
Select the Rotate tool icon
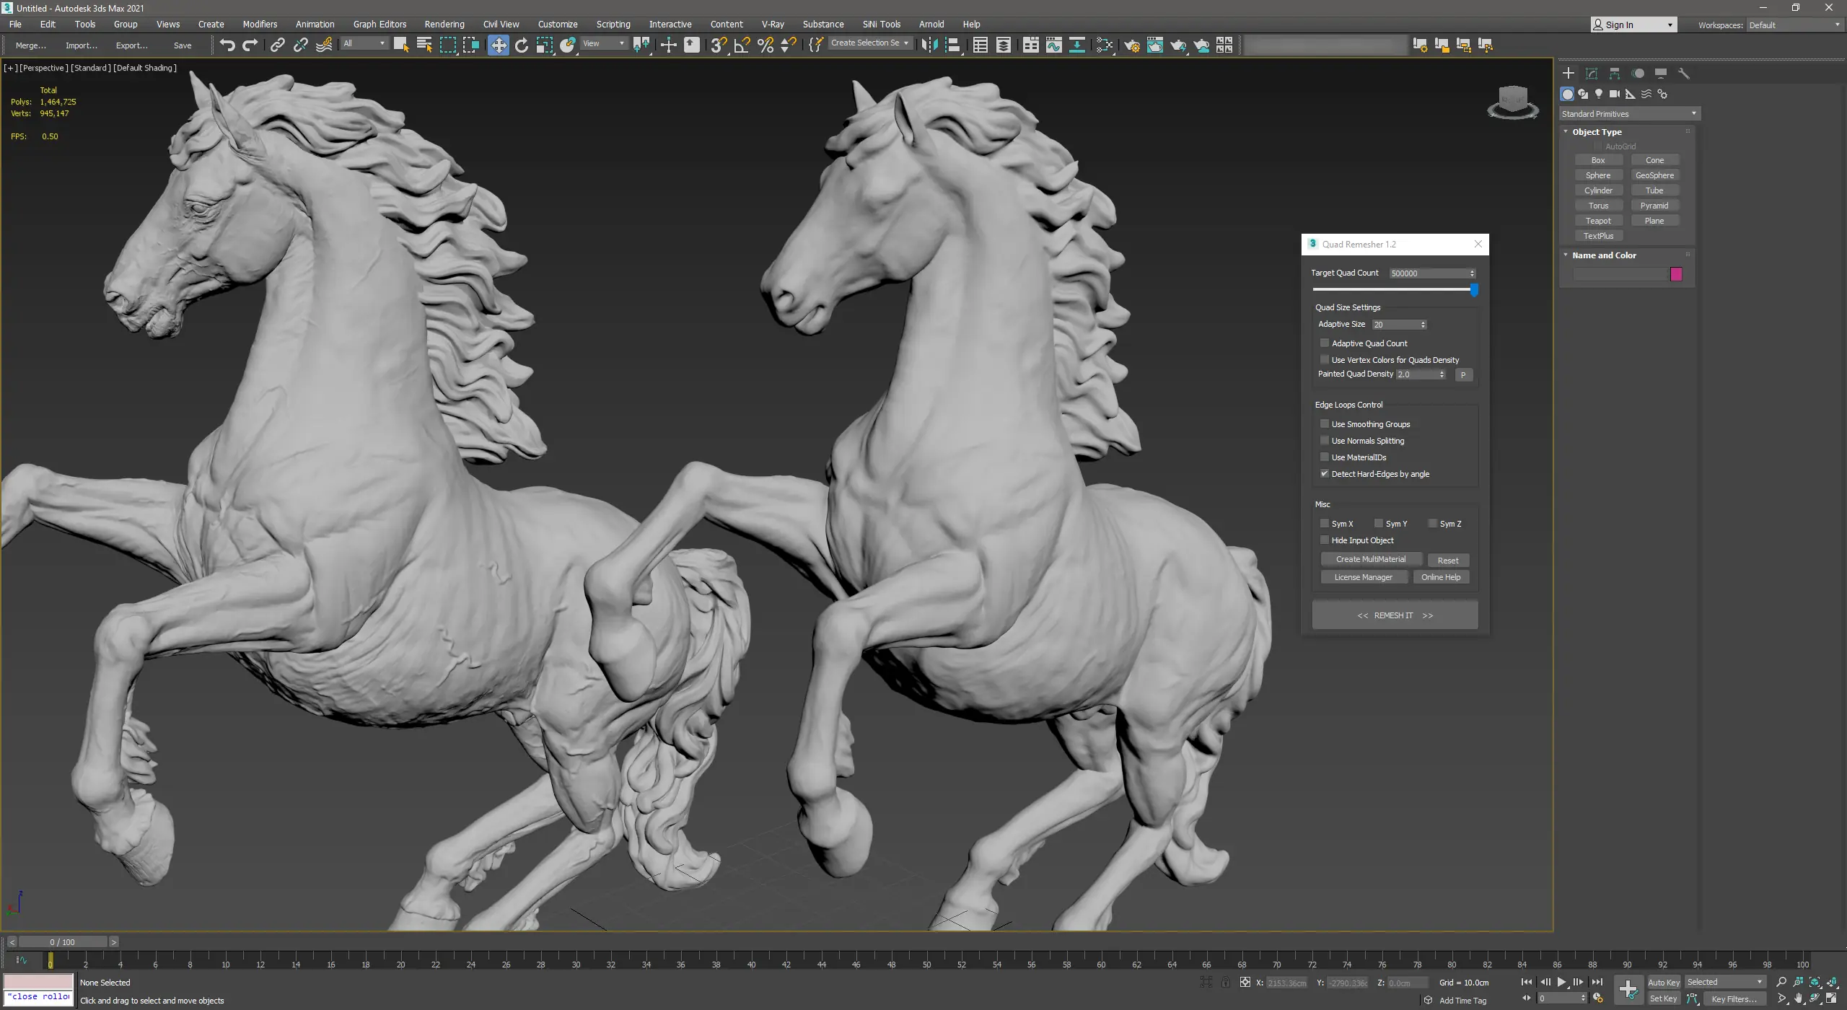(x=522, y=45)
